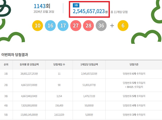162x120 pixels.
Task: Click the winning games count 3,154
Action: (59, 96)
